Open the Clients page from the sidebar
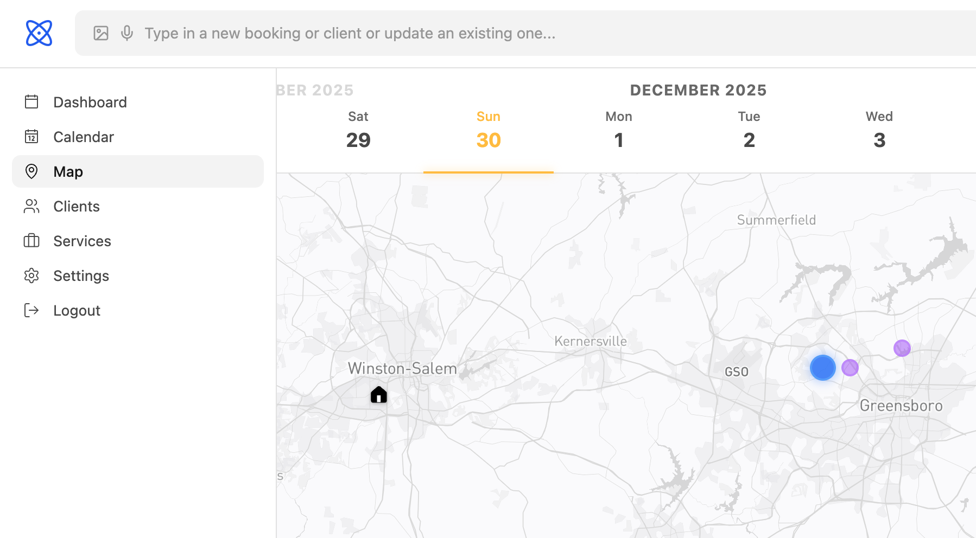Screen dimensions: 976x538 (76, 206)
